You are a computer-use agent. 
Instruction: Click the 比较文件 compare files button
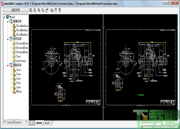[16, 10]
